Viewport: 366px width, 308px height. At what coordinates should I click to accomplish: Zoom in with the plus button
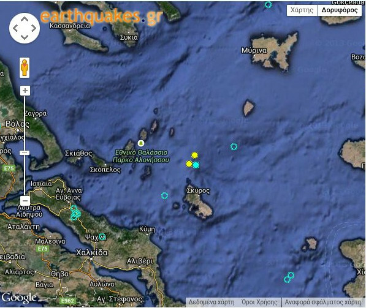click(x=25, y=91)
